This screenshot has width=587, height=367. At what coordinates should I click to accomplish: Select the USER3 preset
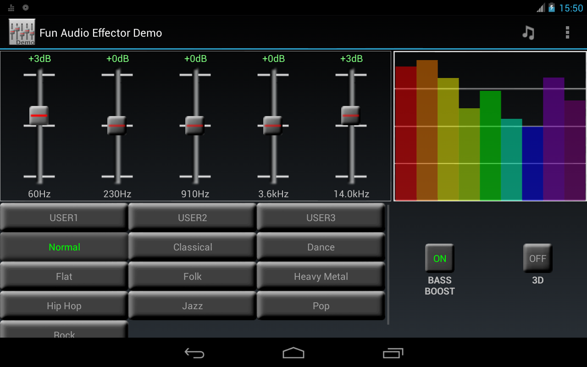(321, 217)
